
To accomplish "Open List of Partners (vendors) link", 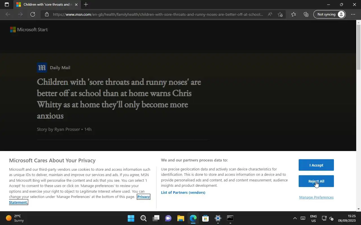I will pyautogui.click(x=183, y=192).
